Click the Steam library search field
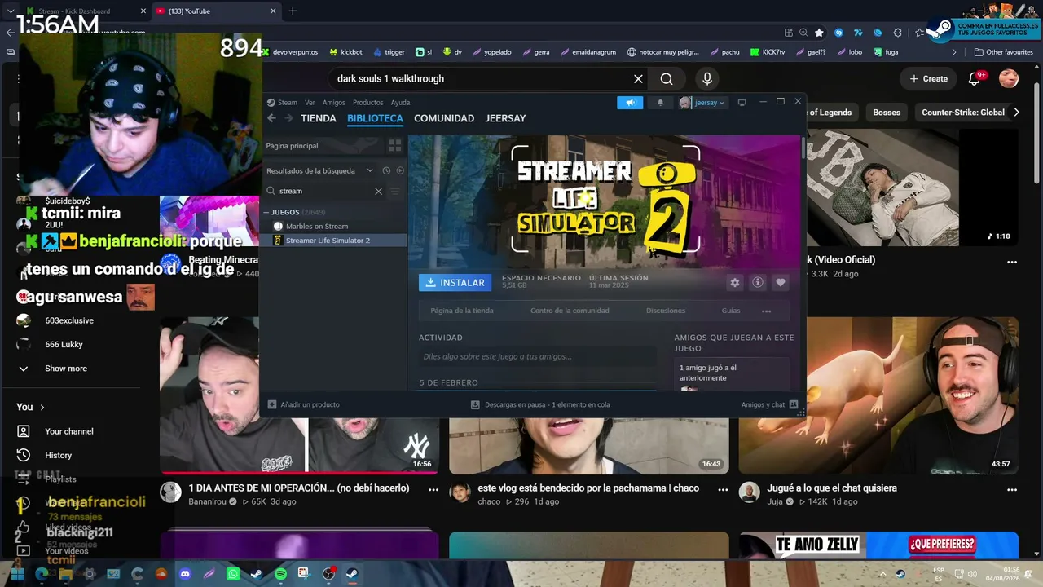 pos(324,191)
